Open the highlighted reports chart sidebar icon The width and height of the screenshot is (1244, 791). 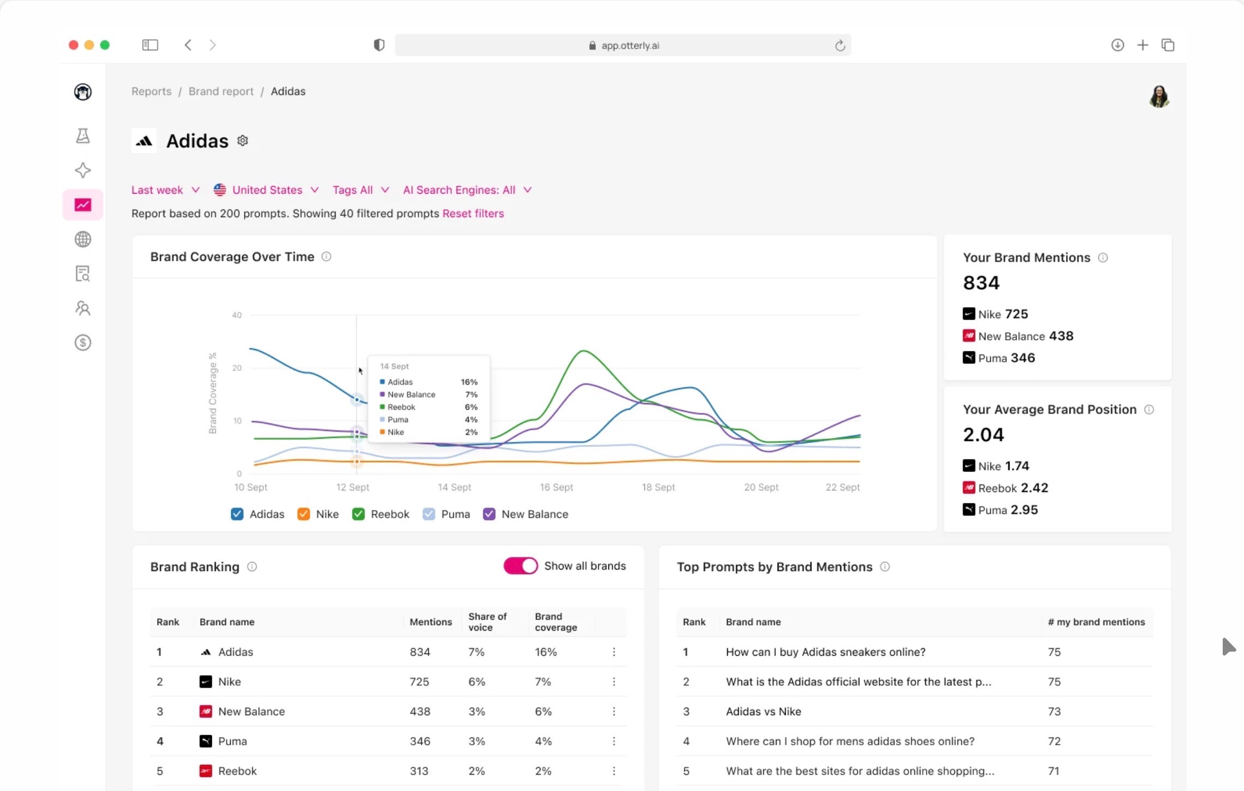(83, 205)
